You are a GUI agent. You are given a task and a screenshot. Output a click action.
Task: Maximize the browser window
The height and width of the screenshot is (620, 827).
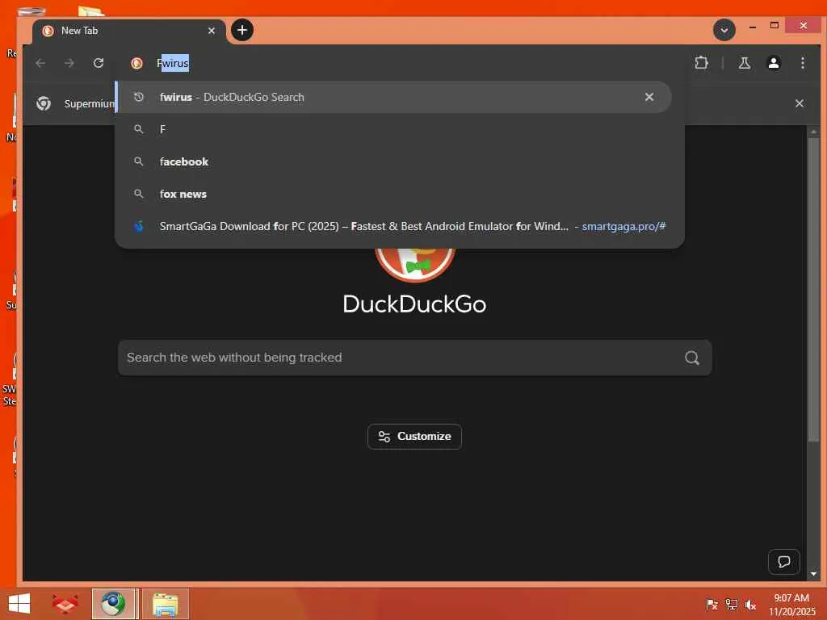(x=774, y=25)
